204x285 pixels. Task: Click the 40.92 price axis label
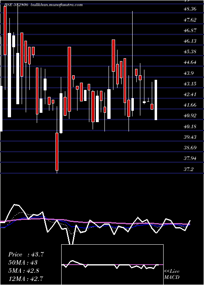(190, 116)
